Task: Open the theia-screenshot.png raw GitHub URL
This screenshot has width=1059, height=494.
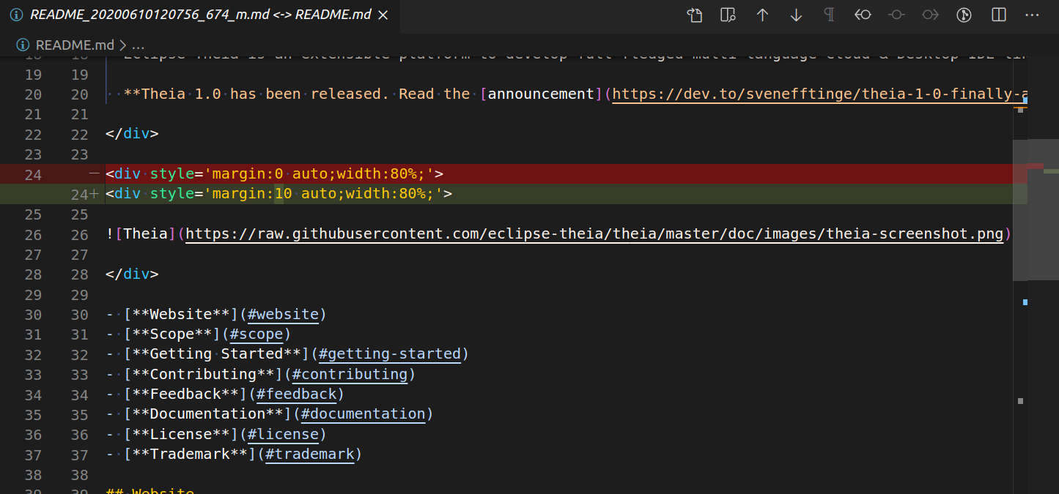Action: (594, 234)
